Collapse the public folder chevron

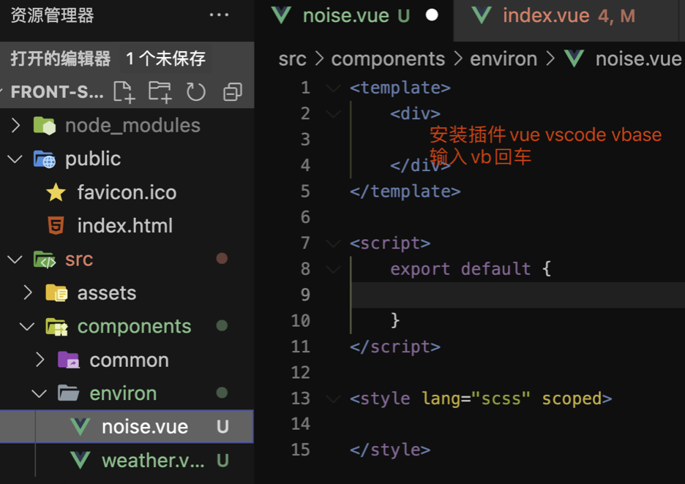[15, 159]
